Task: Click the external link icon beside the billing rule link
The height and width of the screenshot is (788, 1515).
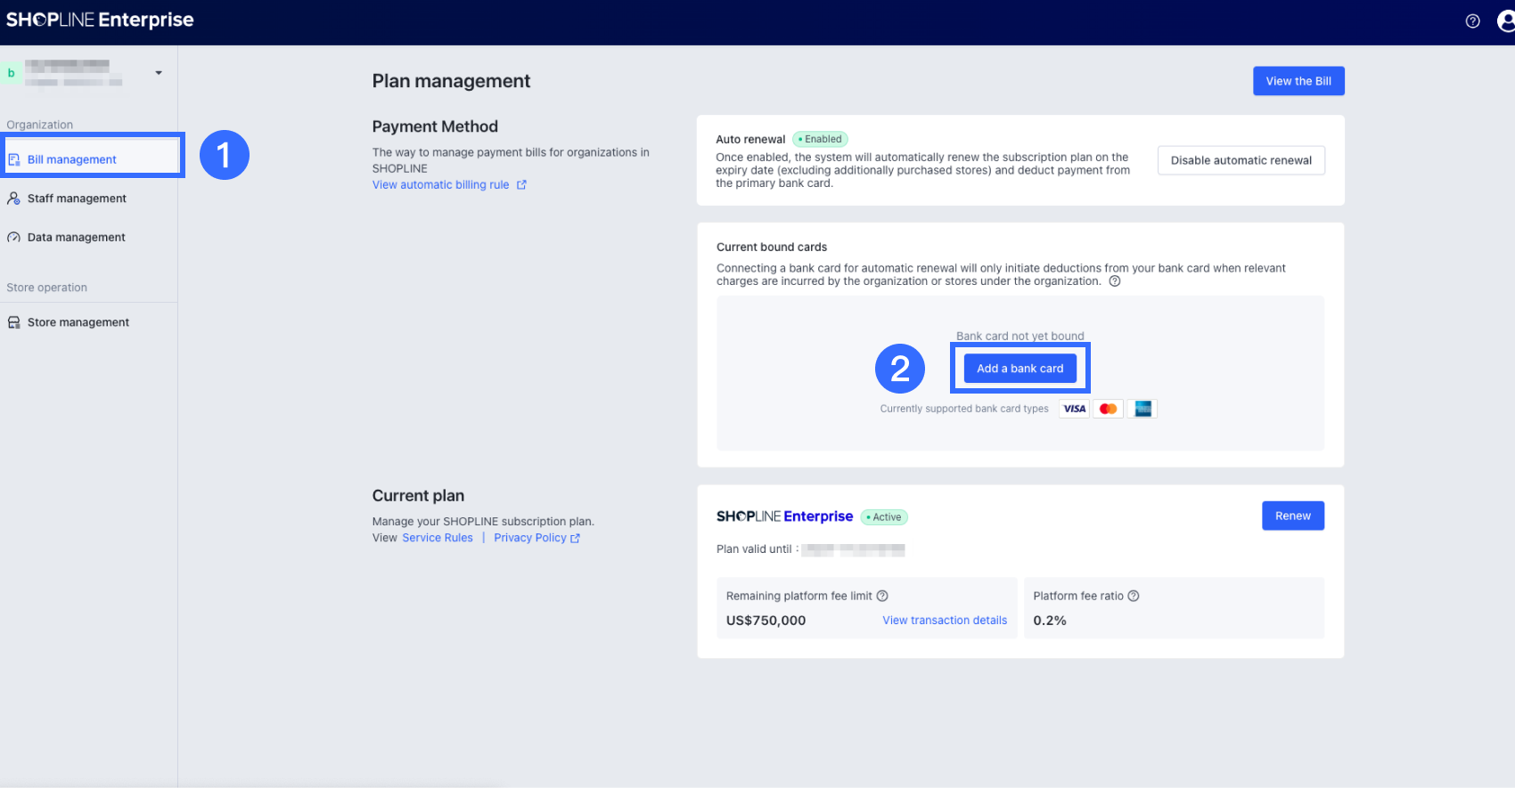Action: (521, 185)
